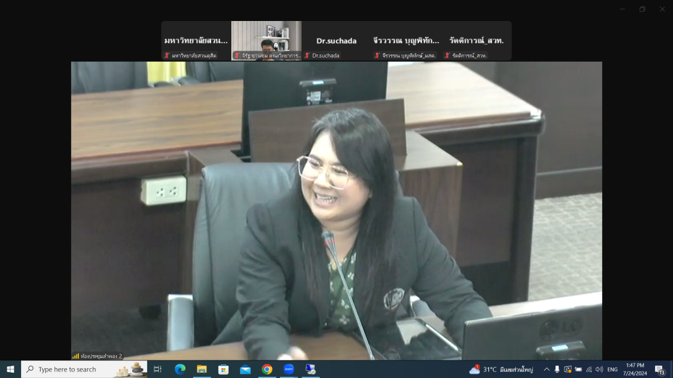Select the รัตติกาญจน์_สวท. participant tile
This screenshot has height=378, width=673.
coord(476,41)
